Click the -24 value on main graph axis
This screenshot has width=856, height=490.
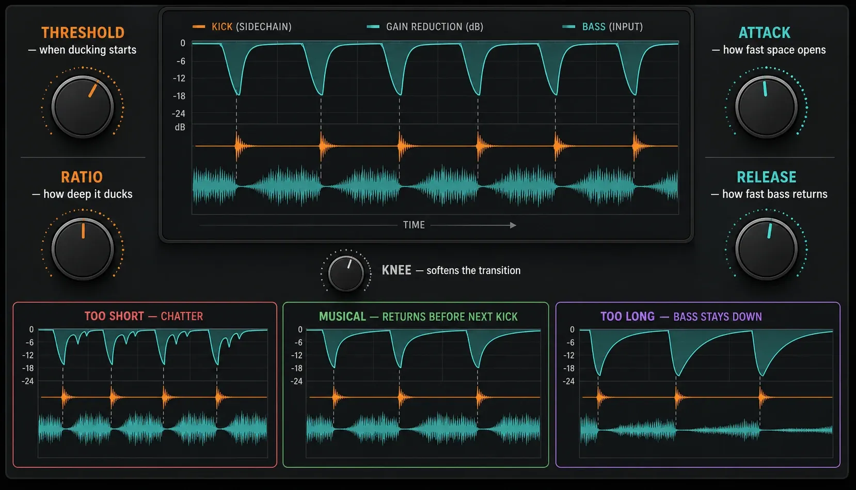(178, 114)
